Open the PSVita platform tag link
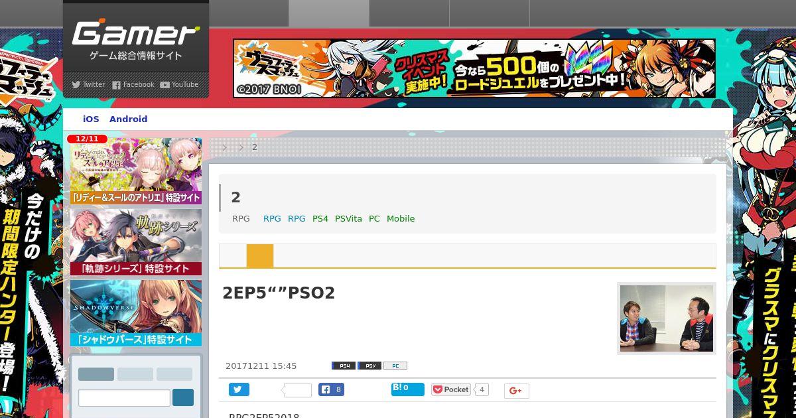The height and width of the screenshot is (418, 796). 348,218
